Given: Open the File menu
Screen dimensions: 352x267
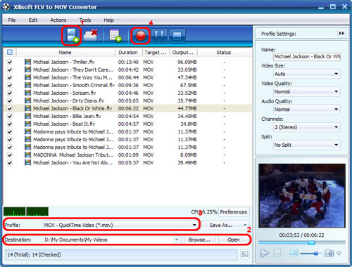Looking at the screenshot, I should 12,20.
